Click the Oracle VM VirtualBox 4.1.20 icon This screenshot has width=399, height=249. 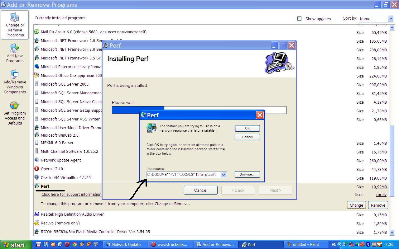pyautogui.click(x=37, y=177)
